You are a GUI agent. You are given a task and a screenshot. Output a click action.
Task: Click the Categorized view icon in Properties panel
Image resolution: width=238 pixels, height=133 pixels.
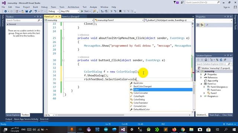point(198,25)
